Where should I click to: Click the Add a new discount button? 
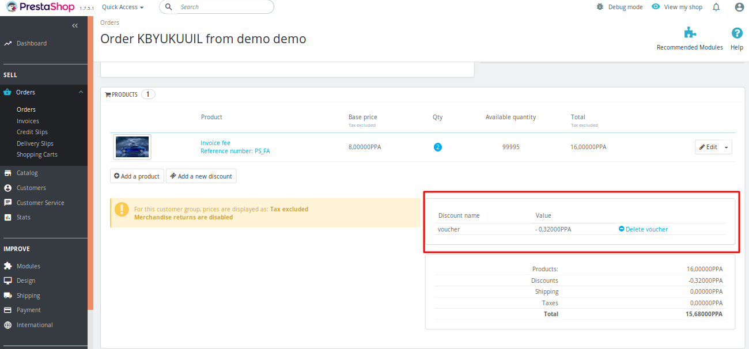(x=201, y=176)
